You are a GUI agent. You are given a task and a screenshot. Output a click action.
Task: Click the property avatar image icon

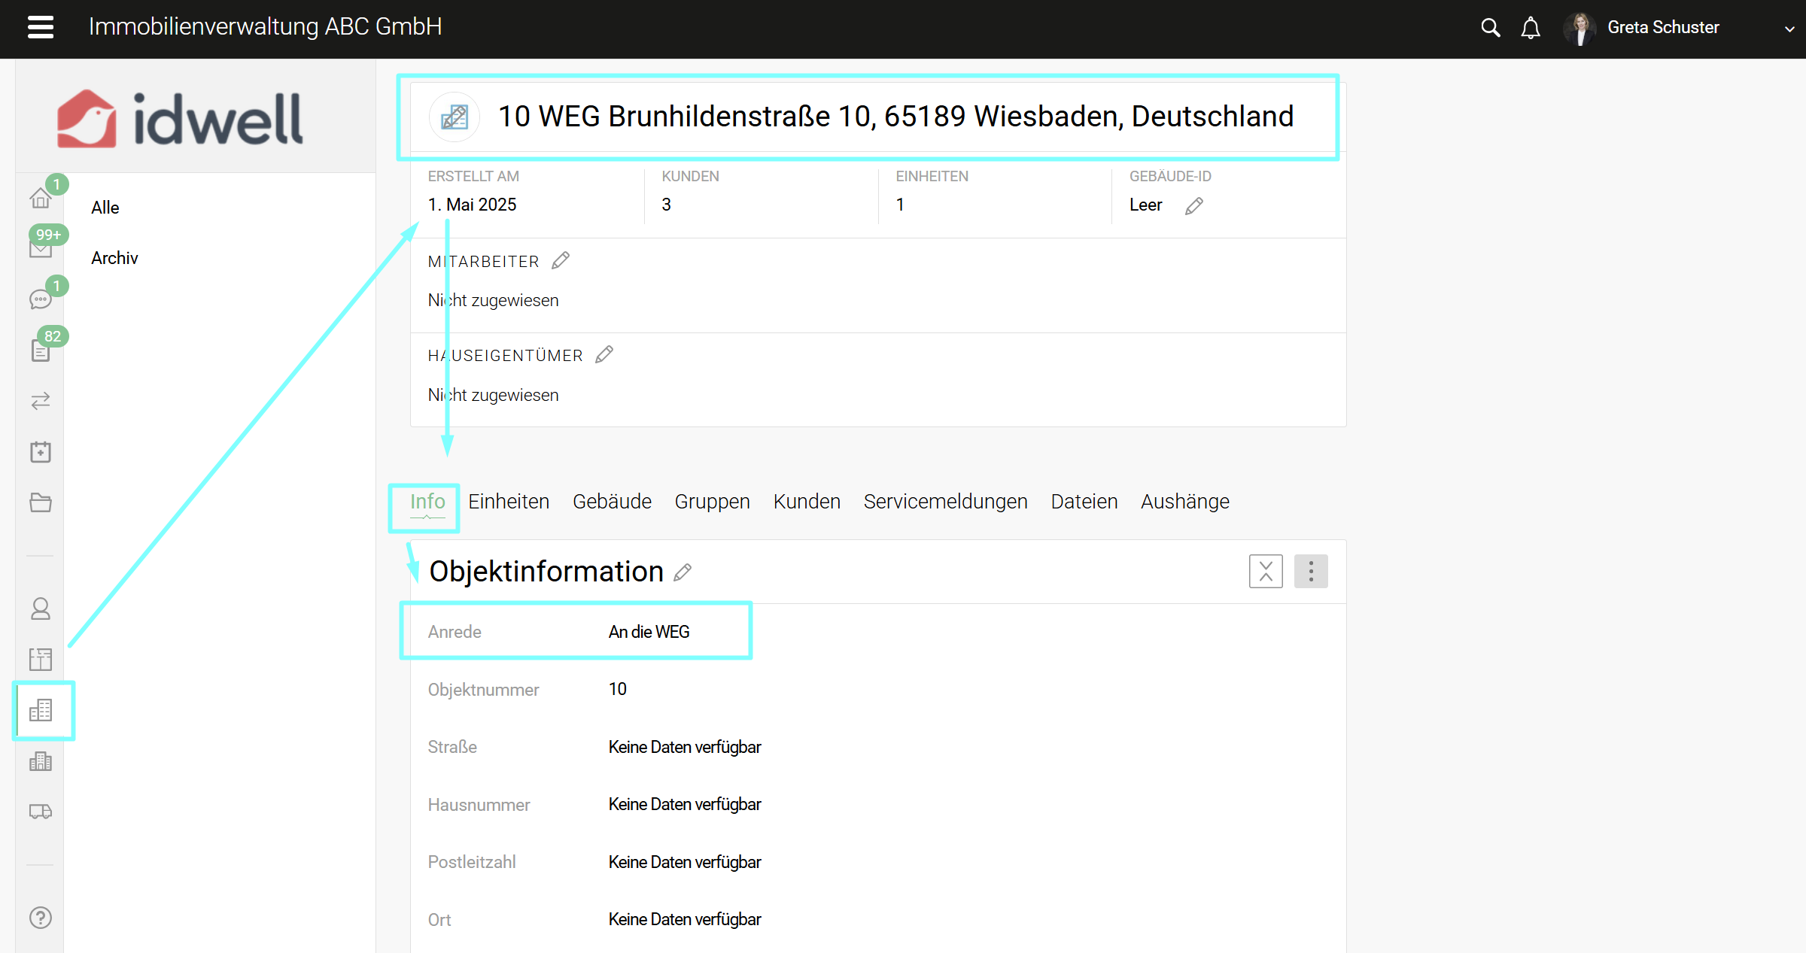[x=455, y=117]
